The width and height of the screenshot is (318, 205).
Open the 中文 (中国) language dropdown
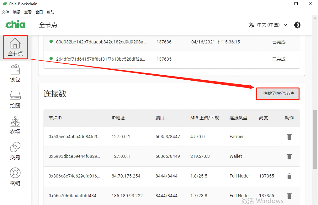(268, 25)
